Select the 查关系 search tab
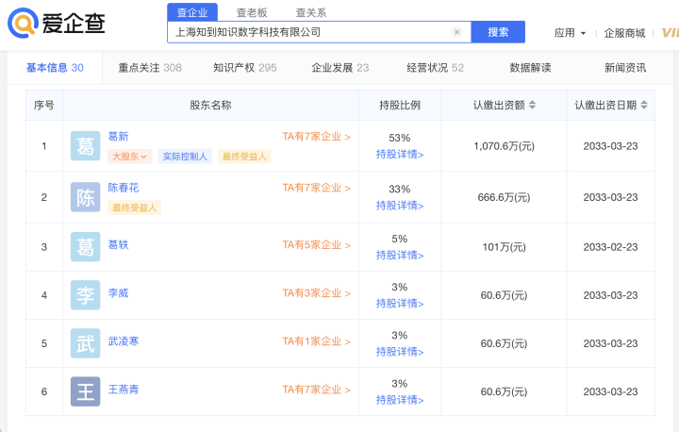 click(310, 12)
